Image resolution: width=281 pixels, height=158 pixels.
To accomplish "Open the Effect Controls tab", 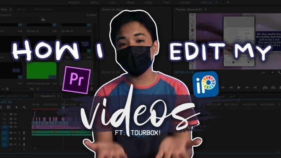I will click(44, 9).
